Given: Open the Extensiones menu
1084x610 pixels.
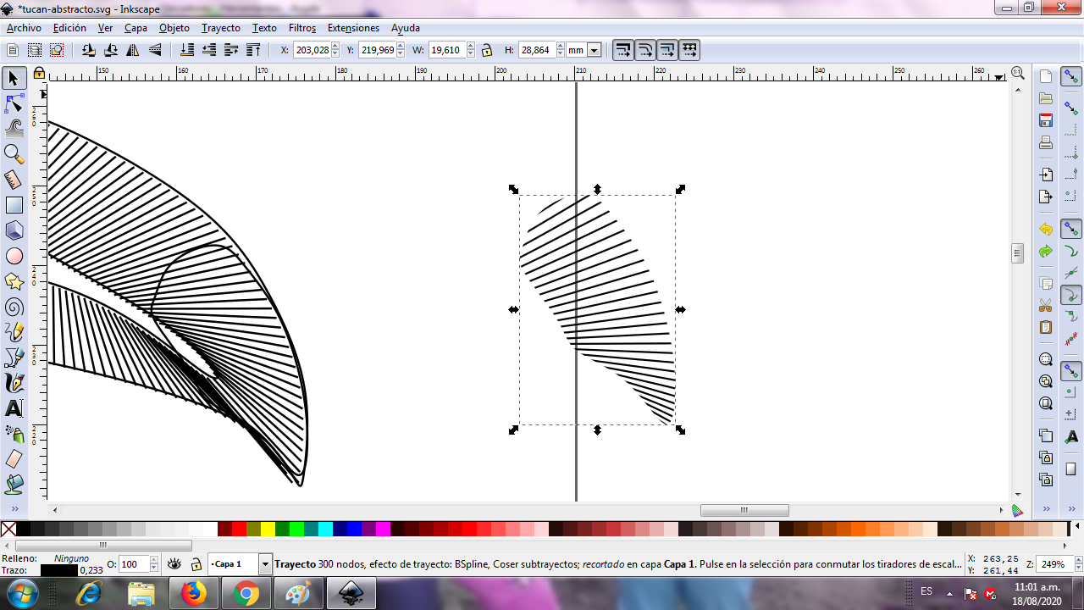Looking at the screenshot, I should click(353, 28).
